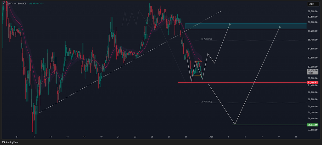
Task: Click the 11 date marker at left axis
Action: pos(33,137)
